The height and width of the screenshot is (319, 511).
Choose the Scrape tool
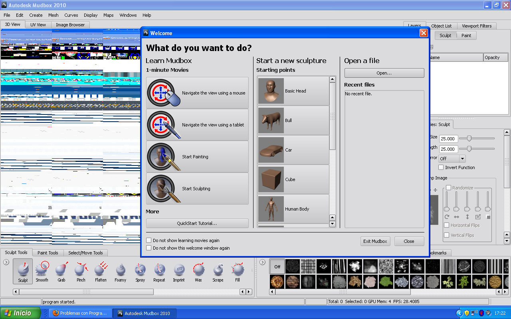click(x=218, y=272)
